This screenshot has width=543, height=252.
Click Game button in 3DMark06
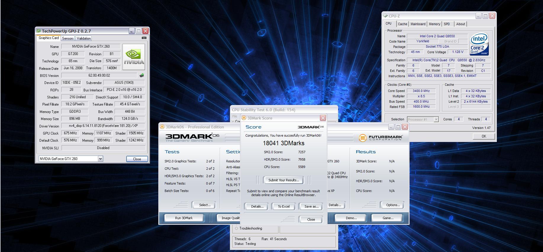388,218
